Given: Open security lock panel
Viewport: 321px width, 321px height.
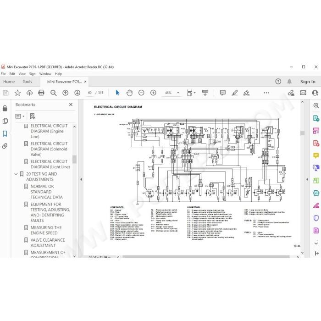Looking at the screenshot, I should coord(5,108).
